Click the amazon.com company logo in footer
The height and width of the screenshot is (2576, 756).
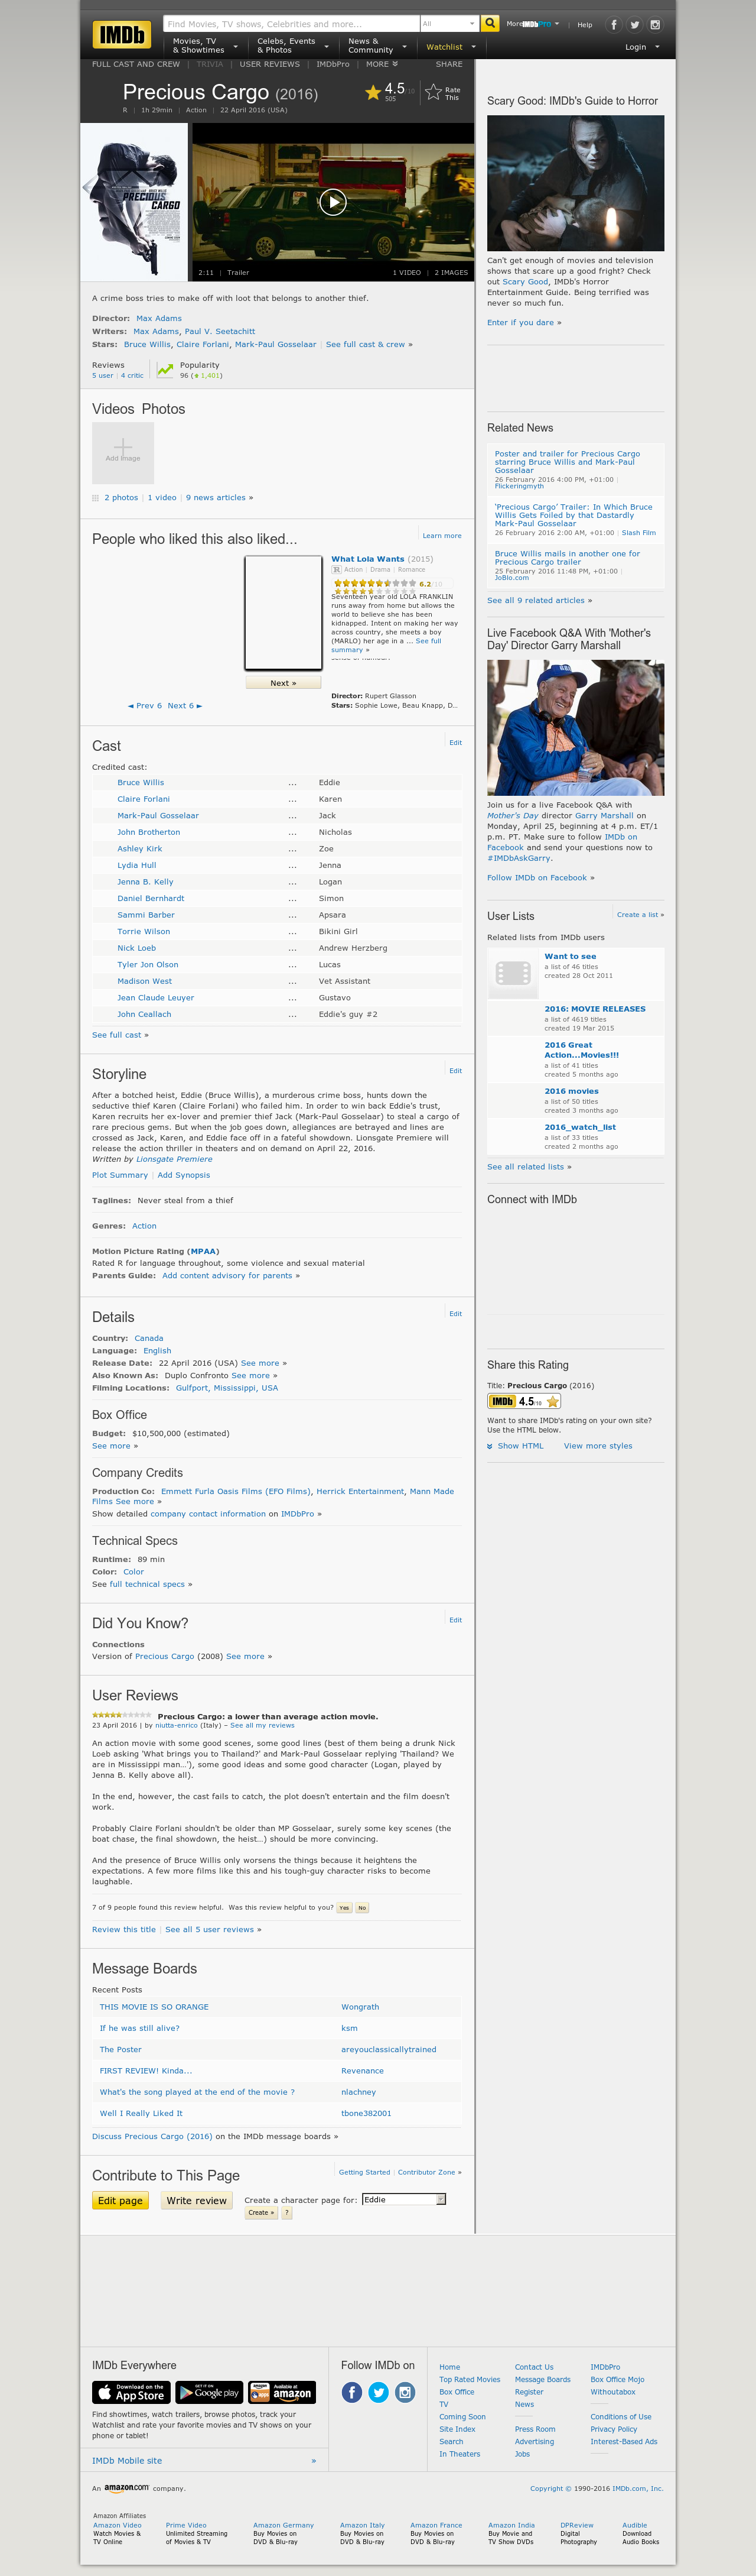tap(126, 2488)
